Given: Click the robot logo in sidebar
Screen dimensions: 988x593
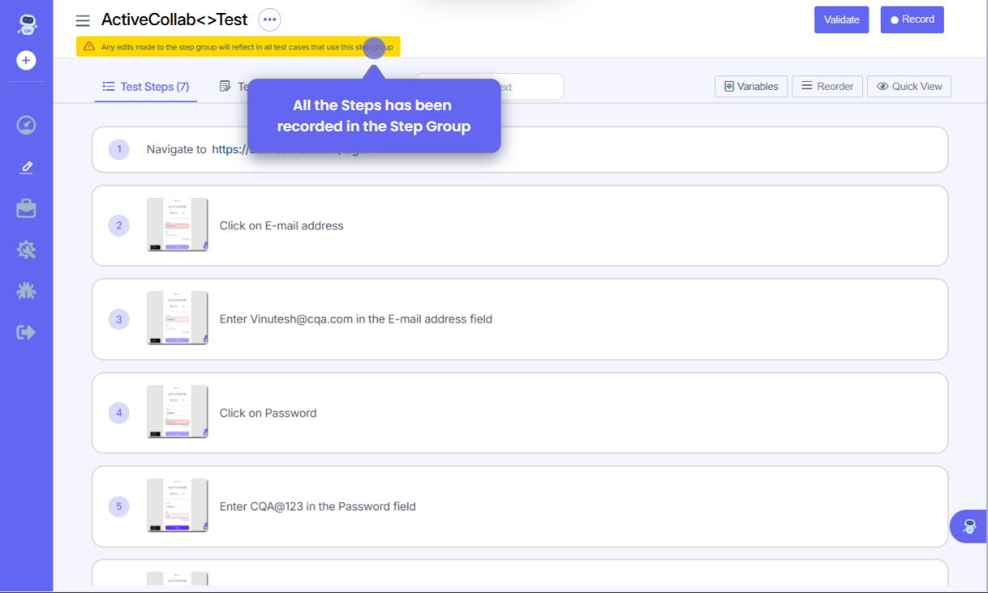Looking at the screenshot, I should click(27, 23).
